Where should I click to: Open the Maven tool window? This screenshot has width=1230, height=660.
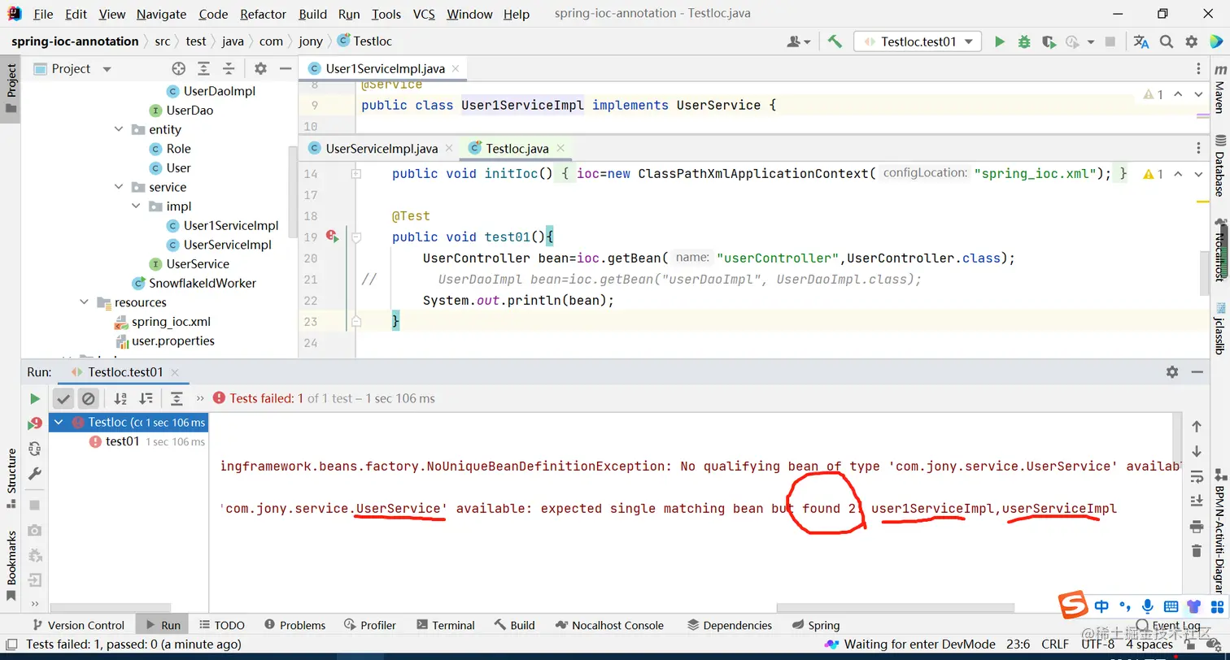(1219, 89)
